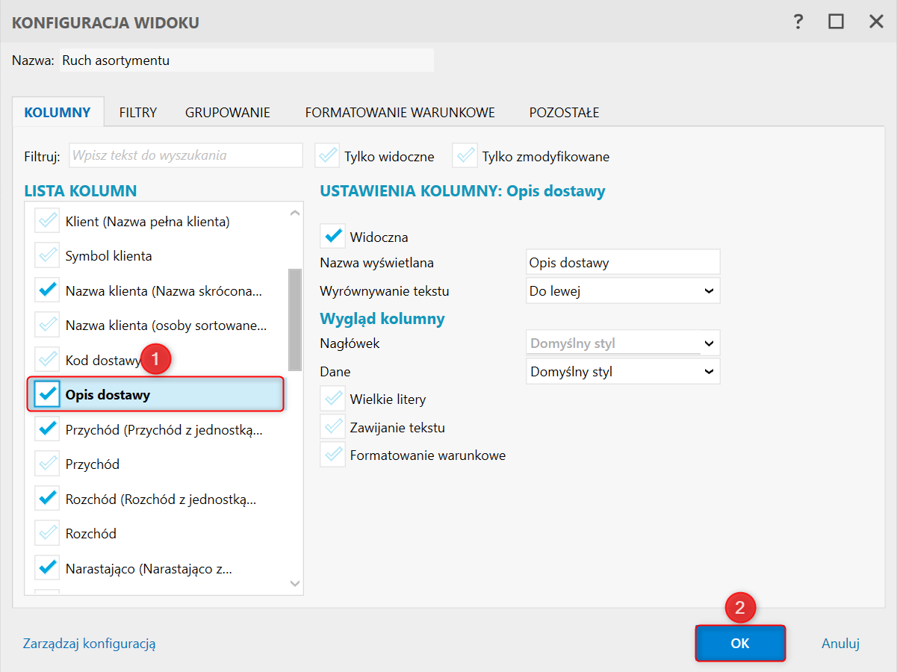This screenshot has width=897, height=672.
Task: Switch to the FILTRY tab
Action: click(138, 113)
